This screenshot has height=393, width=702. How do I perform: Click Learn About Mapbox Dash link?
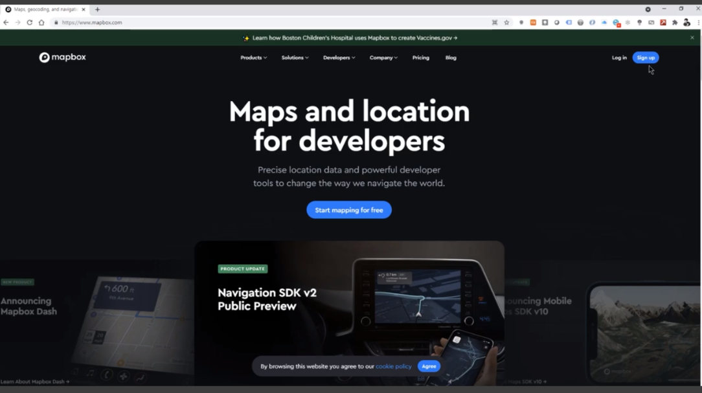click(35, 382)
